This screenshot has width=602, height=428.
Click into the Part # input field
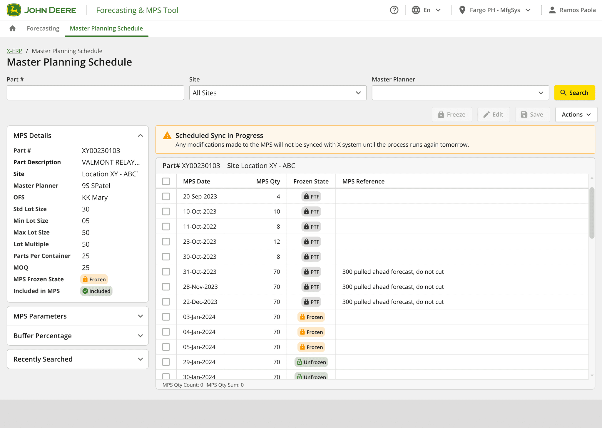[95, 93]
